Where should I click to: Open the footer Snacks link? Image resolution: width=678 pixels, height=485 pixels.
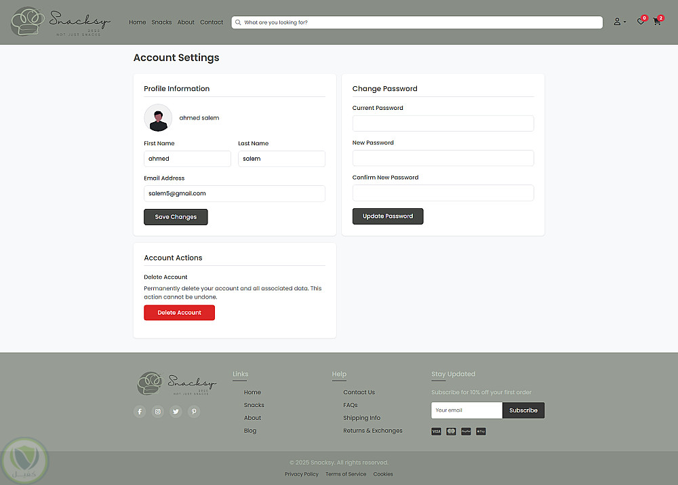pos(254,405)
